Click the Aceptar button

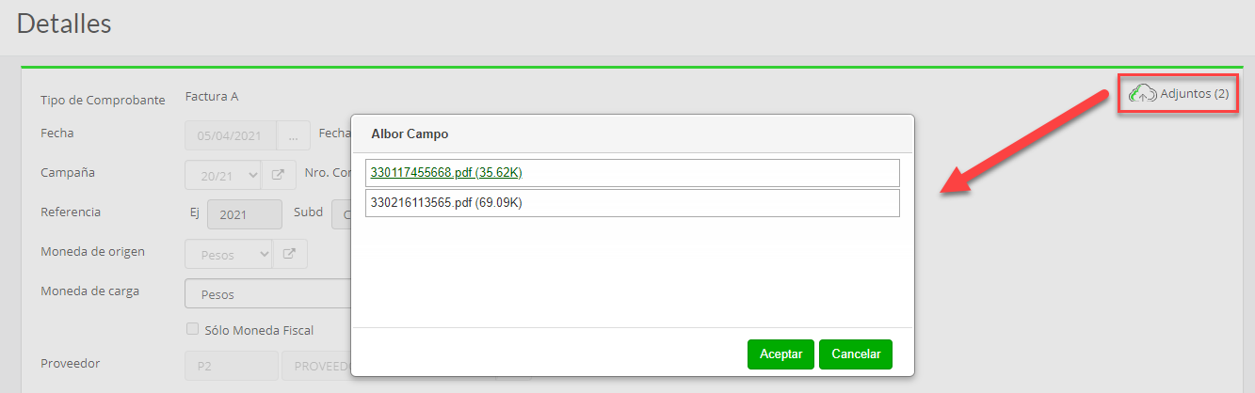coord(780,354)
